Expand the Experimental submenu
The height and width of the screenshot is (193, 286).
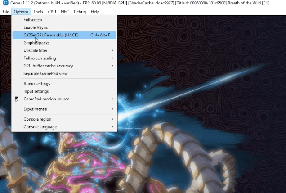coord(35,109)
